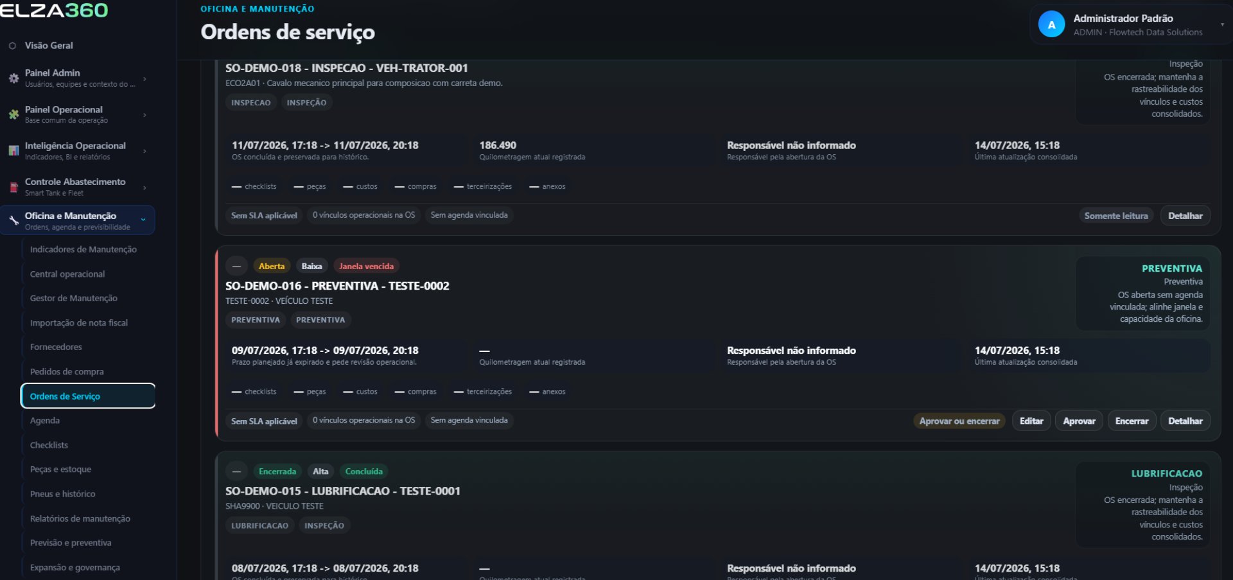Click the Oficina e Manutenção wrench icon
1233x580 pixels.
(13, 220)
